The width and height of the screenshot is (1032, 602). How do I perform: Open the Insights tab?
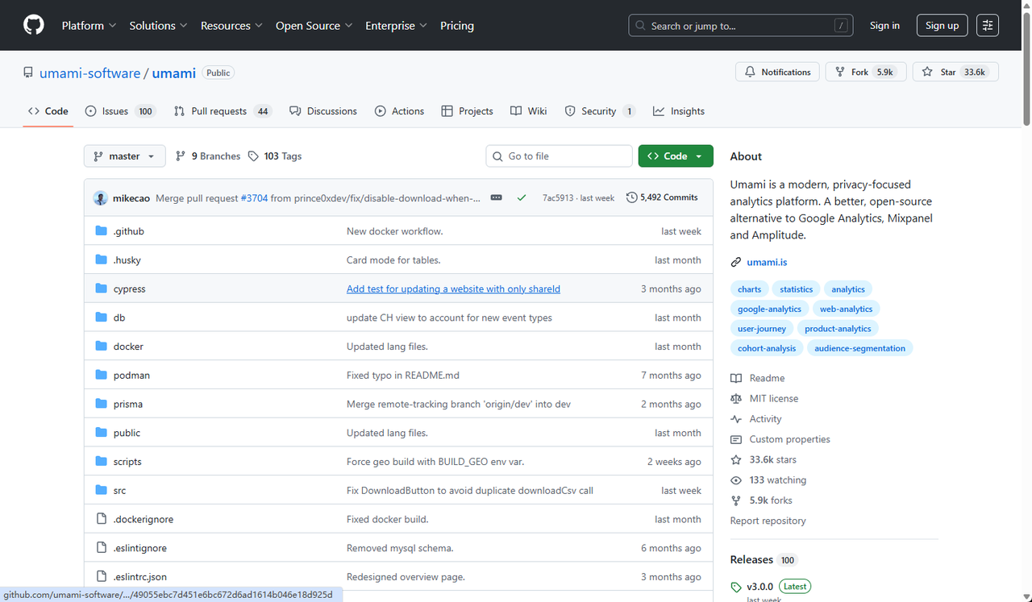point(679,111)
